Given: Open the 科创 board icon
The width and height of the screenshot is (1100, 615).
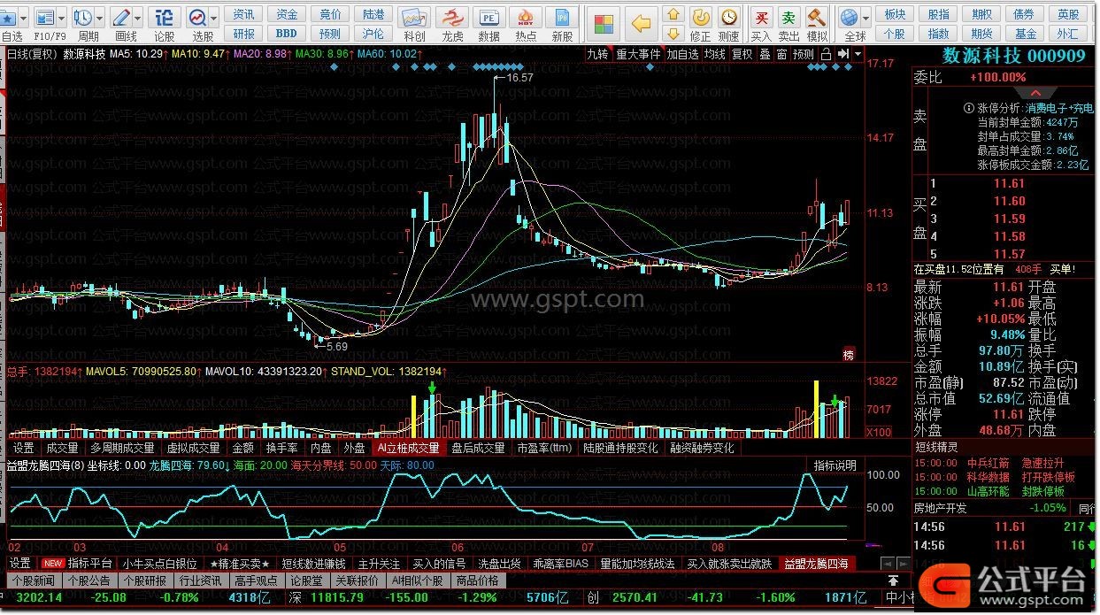Looking at the screenshot, I should point(414,18).
